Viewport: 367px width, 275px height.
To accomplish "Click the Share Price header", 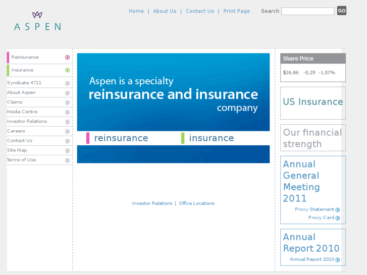I will [x=313, y=59].
